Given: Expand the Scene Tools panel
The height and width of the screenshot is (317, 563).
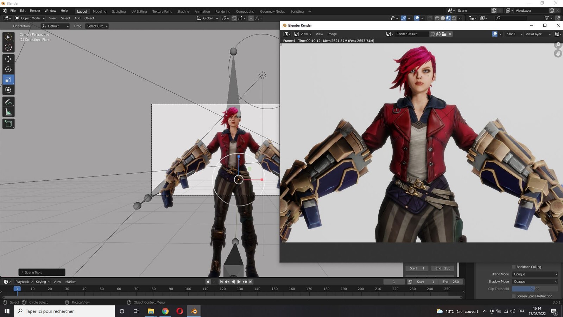Looking at the screenshot, I should [x=42, y=272].
